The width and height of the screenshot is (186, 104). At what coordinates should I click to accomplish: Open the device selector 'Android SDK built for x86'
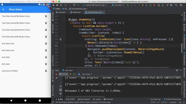(x=95, y=5)
